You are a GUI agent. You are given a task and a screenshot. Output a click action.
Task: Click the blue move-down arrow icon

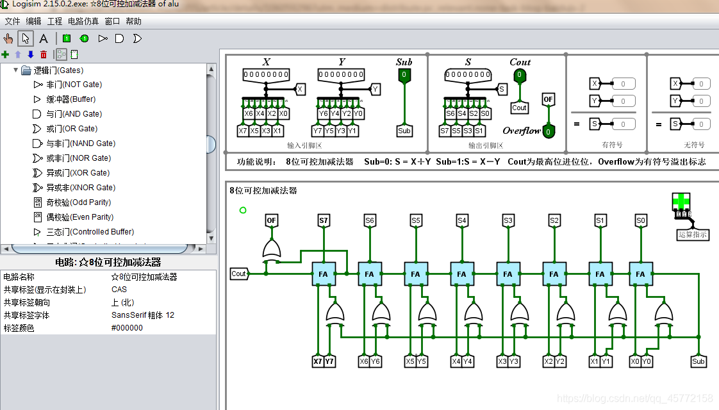[31, 54]
